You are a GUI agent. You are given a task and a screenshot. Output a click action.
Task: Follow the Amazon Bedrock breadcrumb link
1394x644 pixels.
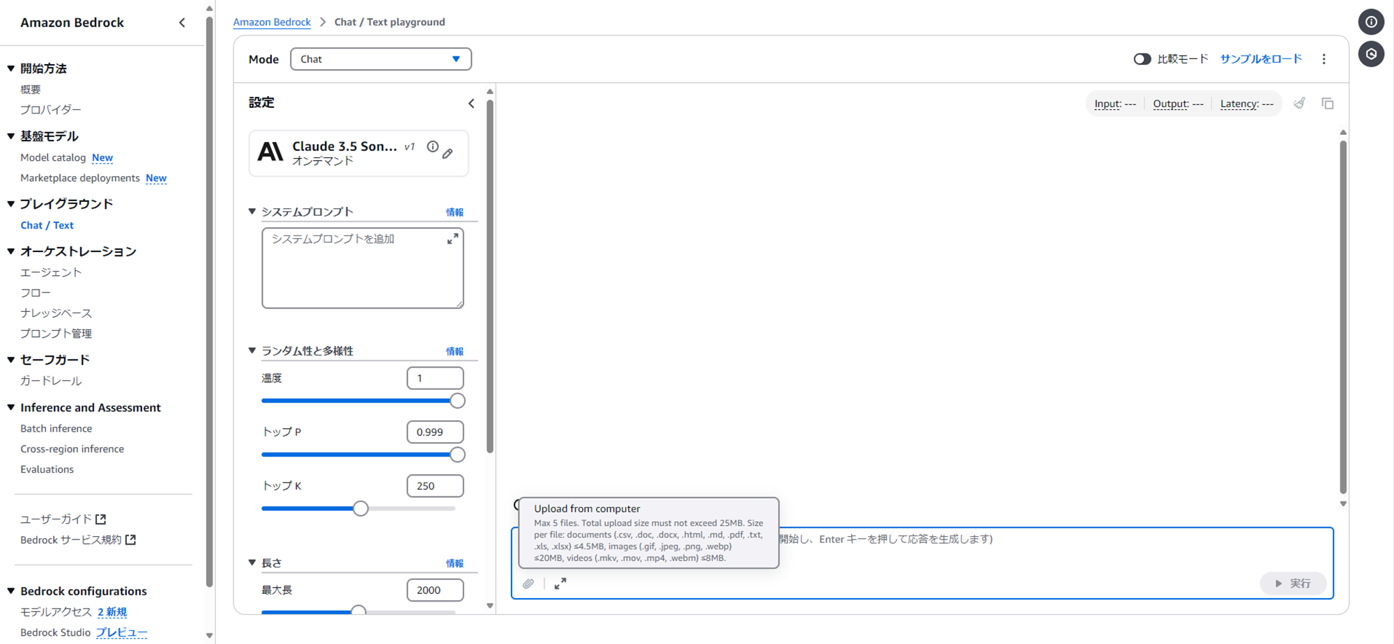click(272, 22)
